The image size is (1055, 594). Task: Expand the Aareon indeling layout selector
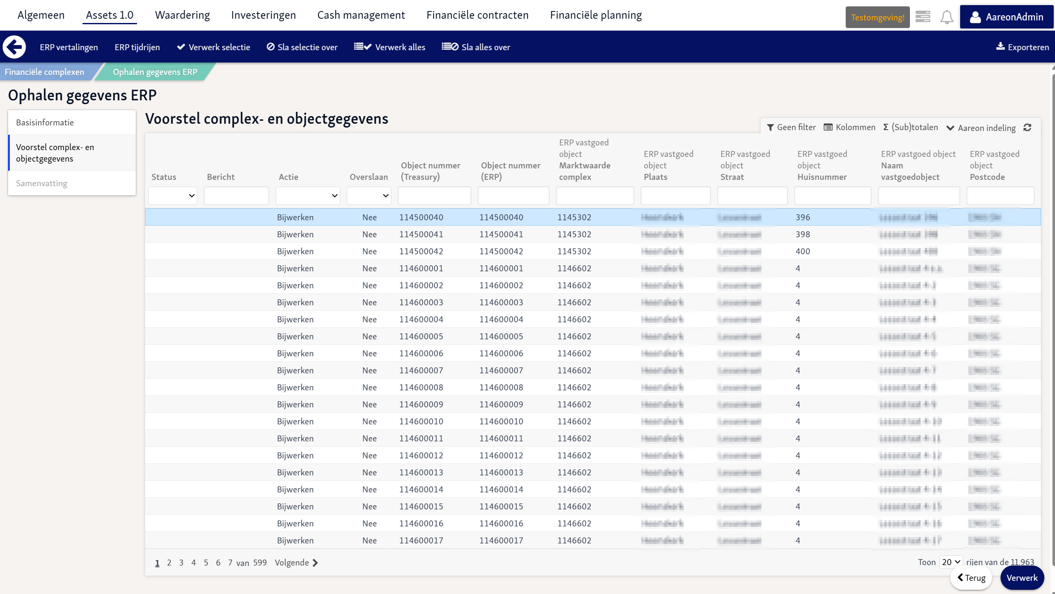coord(981,128)
